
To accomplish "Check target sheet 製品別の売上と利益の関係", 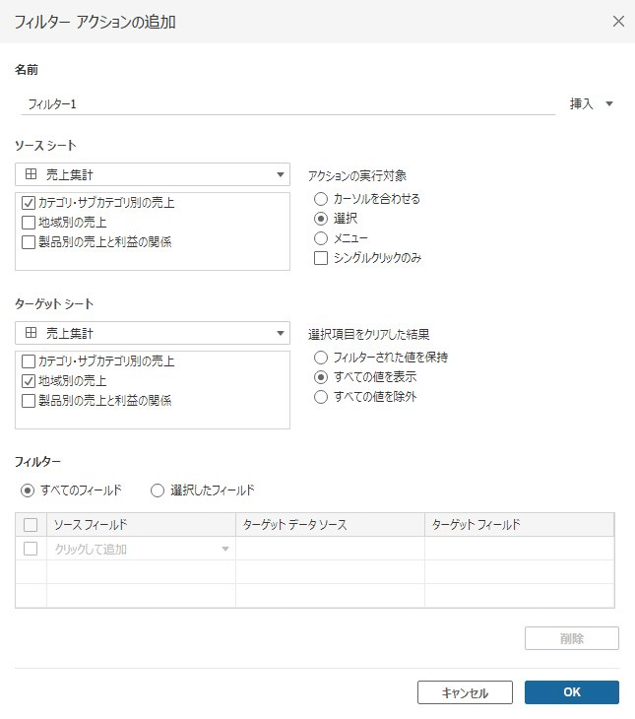I will [29, 401].
